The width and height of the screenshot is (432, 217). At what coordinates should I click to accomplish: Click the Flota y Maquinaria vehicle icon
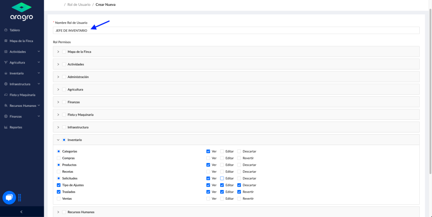pos(6,95)
